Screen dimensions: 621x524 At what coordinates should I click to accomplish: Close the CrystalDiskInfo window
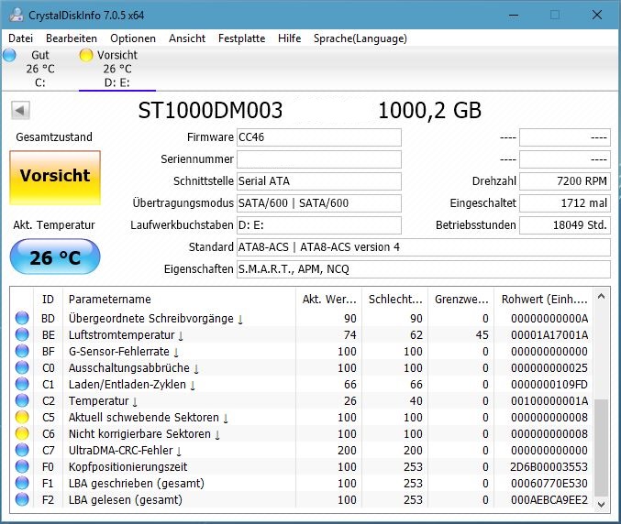pyautogui.click(x=597, y=16)
